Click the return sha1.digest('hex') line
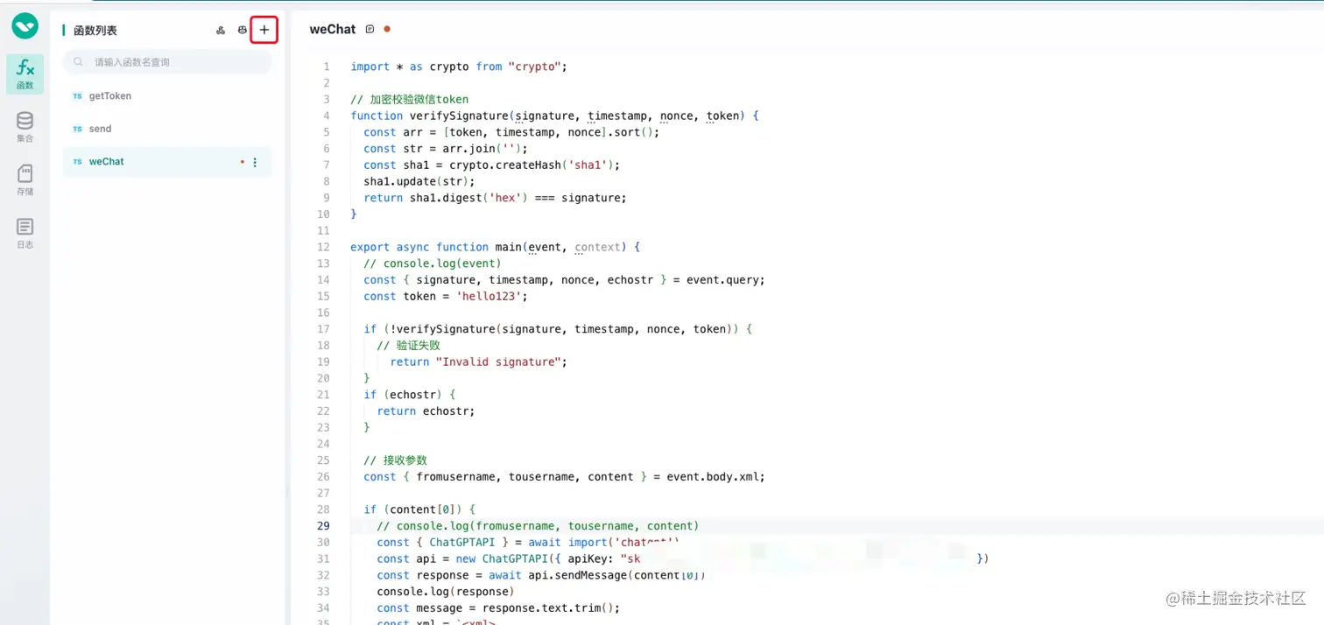 tap(496, 198)
